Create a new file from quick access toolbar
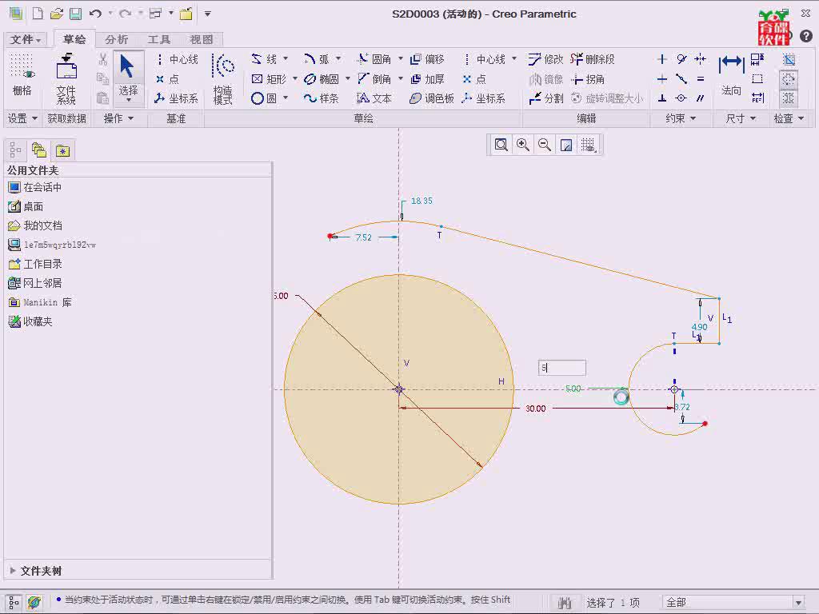This screenshot has width=819, height=614. [38, 14]
